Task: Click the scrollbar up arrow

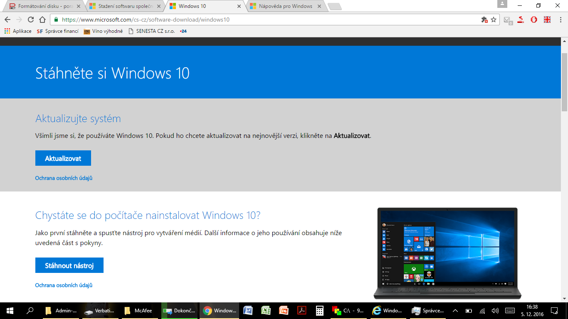Action: click(x=564, y=41)
